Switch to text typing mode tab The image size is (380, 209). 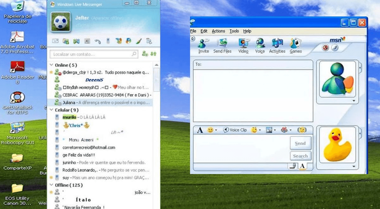[302, 166]
